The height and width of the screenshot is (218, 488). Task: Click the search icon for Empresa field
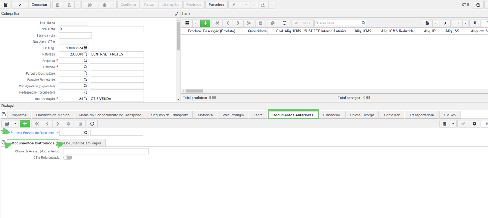click(86, 61)
